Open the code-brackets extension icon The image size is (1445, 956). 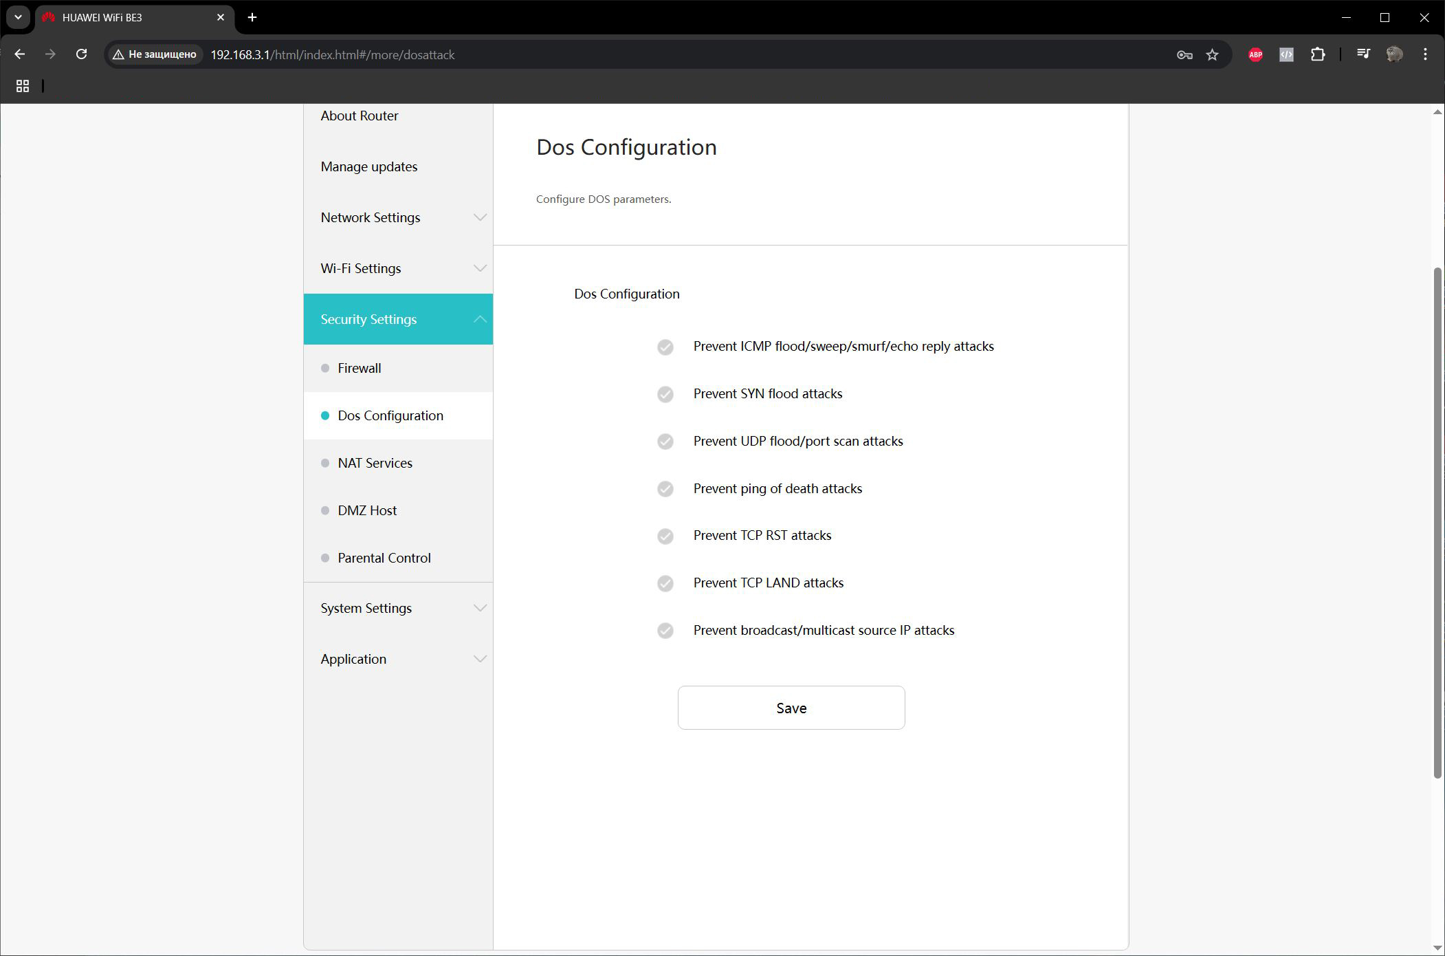(x=1286, y=55)
